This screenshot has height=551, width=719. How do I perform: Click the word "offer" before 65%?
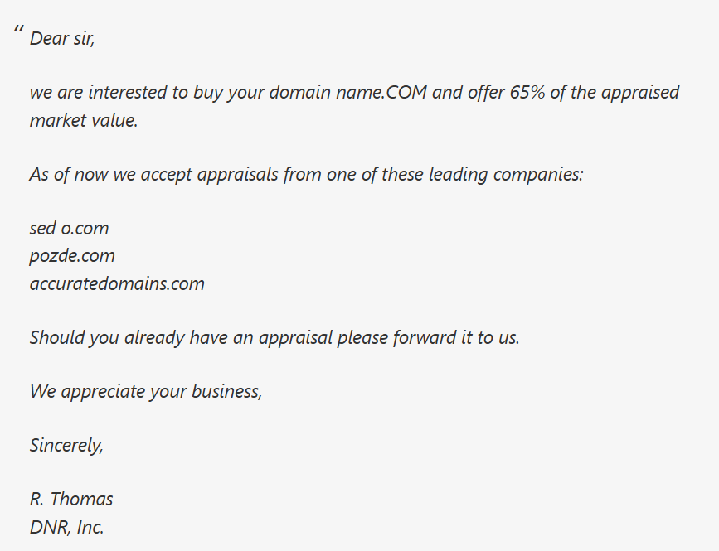pyautogui.click(x=485, y=92)
